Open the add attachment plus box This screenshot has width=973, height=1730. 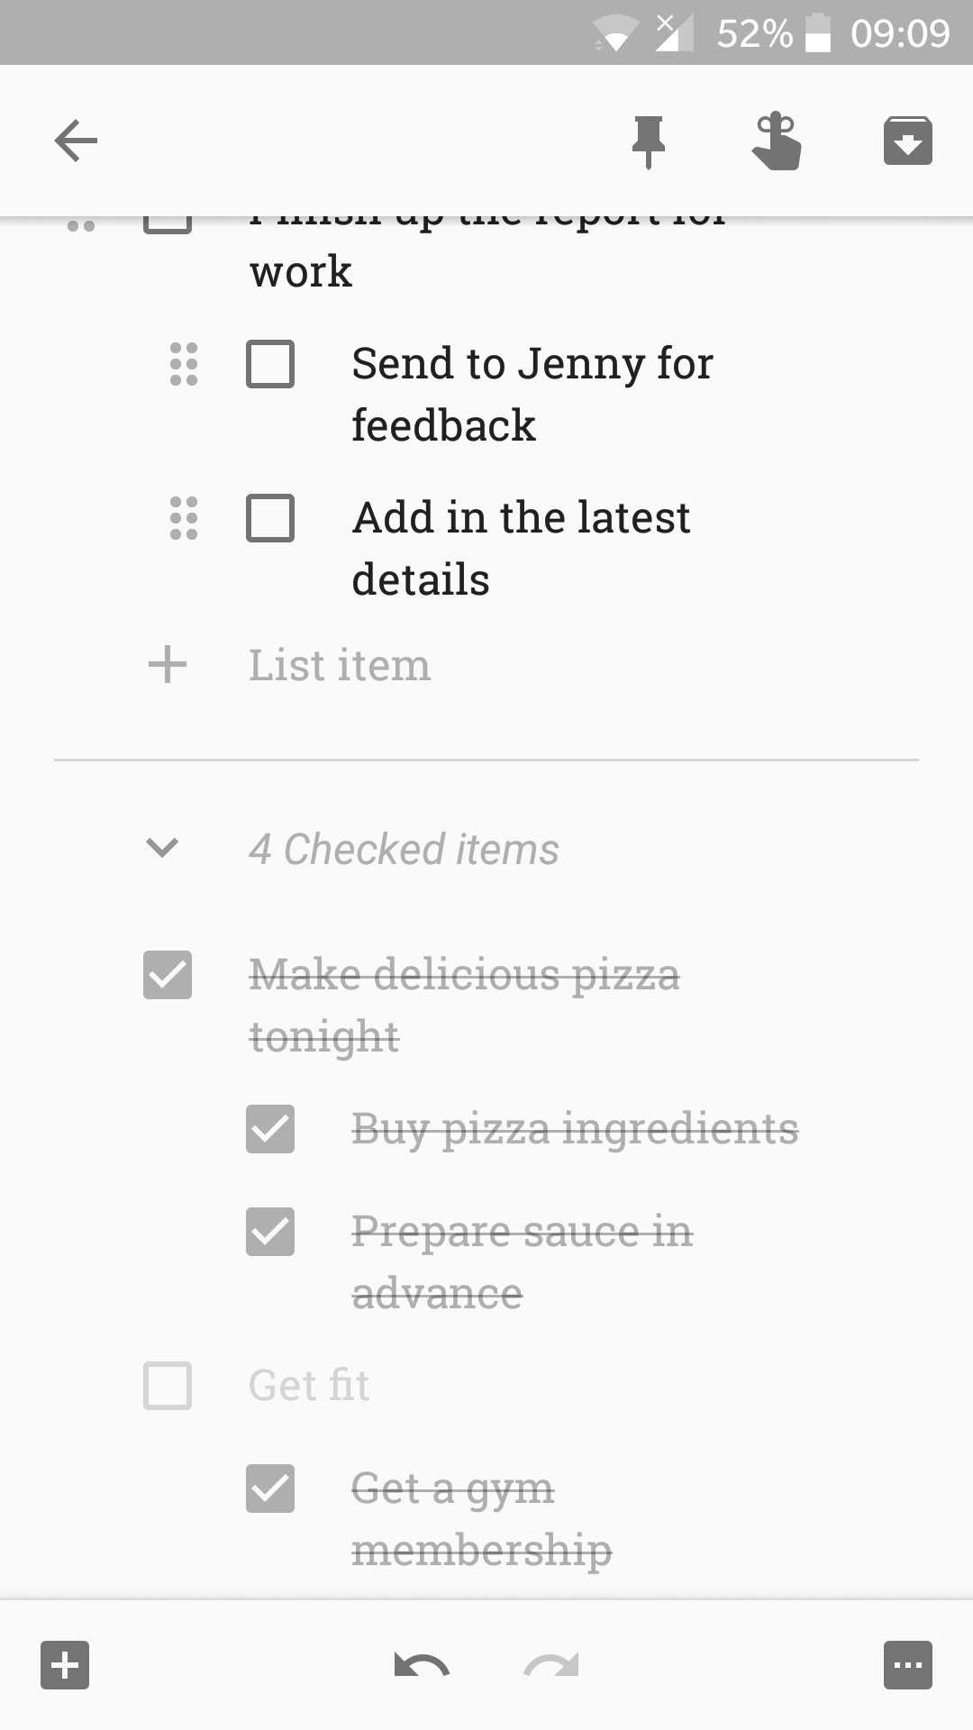tap(65, 1664)
